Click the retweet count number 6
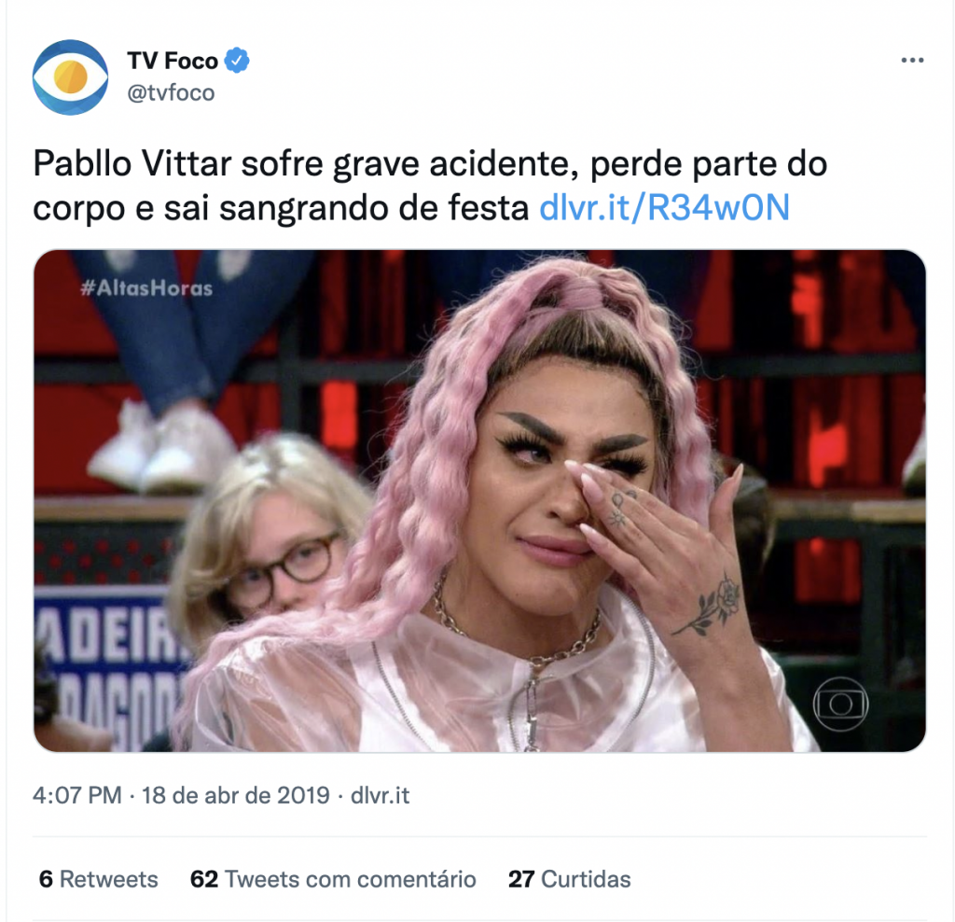Screen dimensions: 955x922 (x=46, y=879)
